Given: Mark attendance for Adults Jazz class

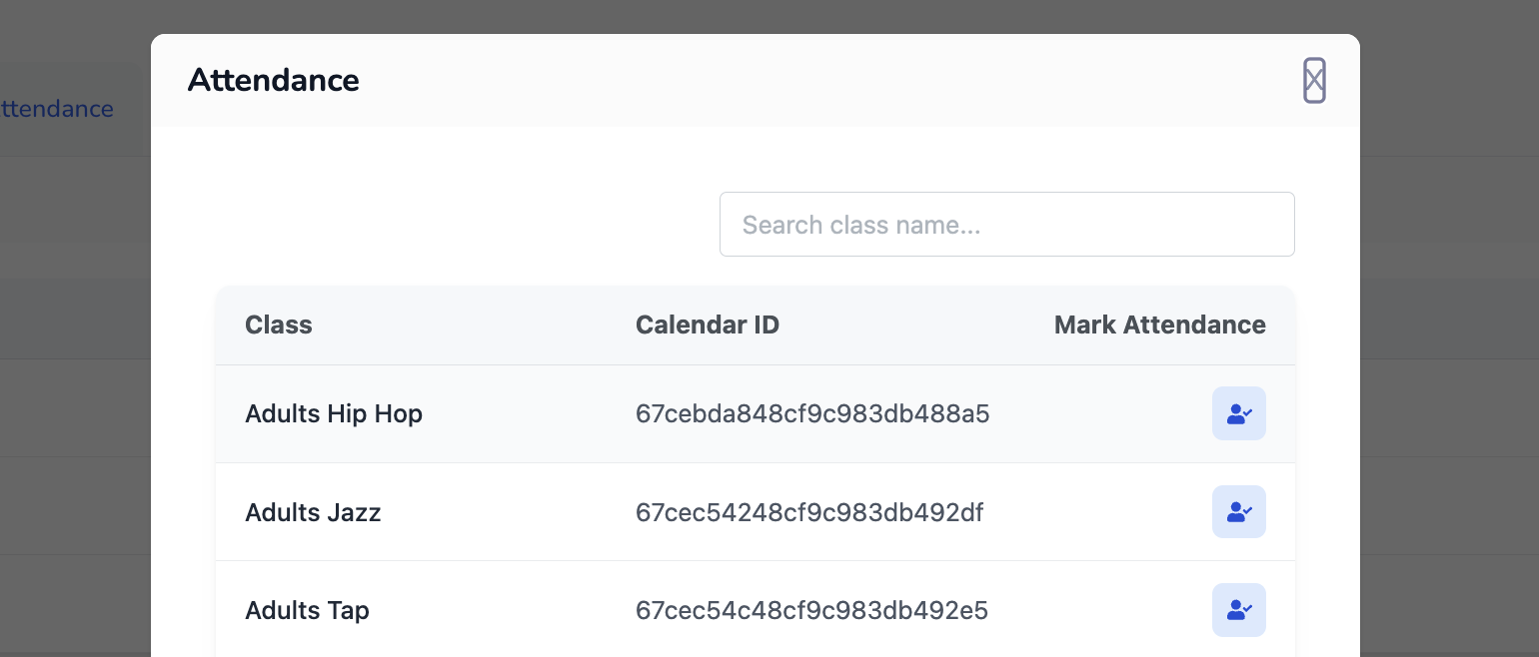Looking at the screenshot, I should [x=1238, y=512].
